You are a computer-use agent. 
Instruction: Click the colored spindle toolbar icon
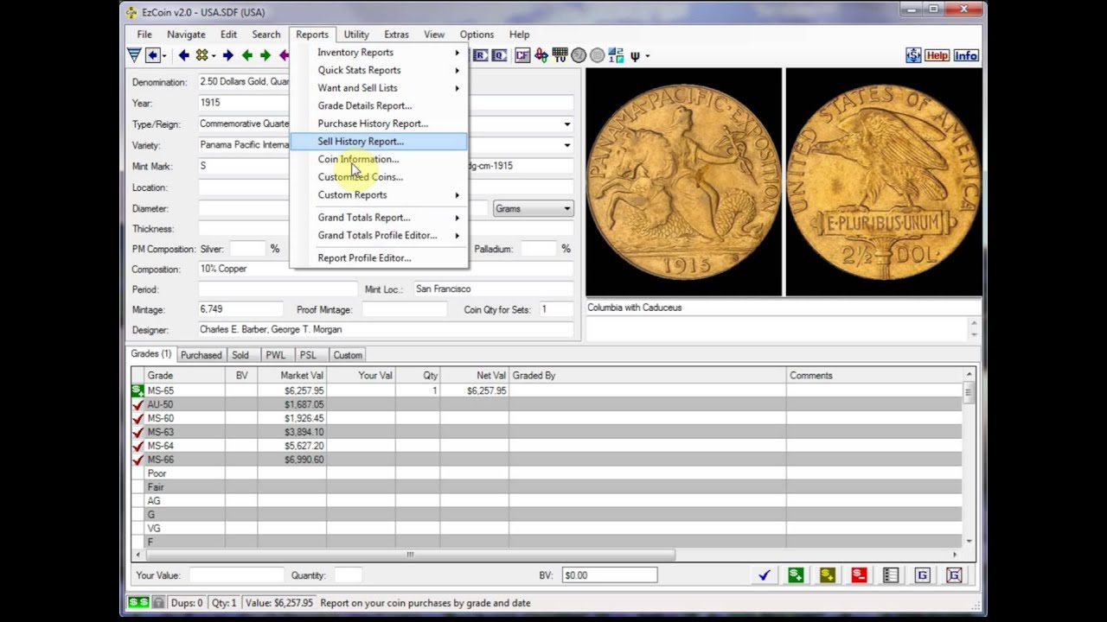click(x=541, y=55)
